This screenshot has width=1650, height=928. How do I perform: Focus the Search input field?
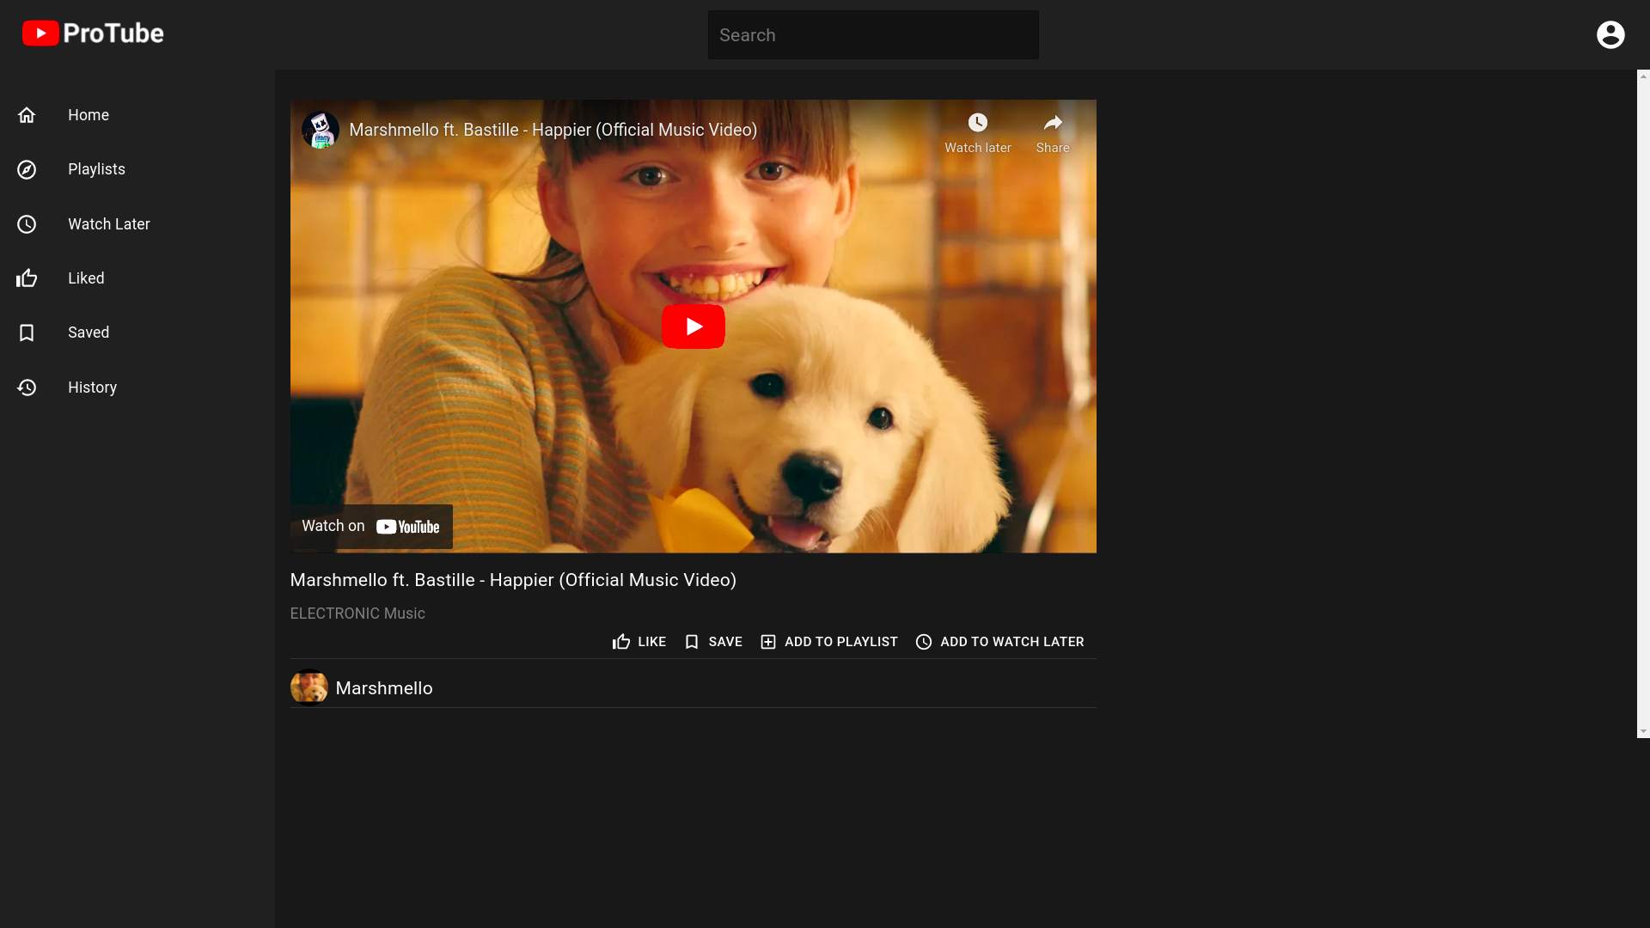coord(873,35)
